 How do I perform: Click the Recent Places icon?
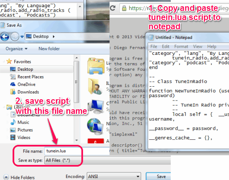[13, 77]
